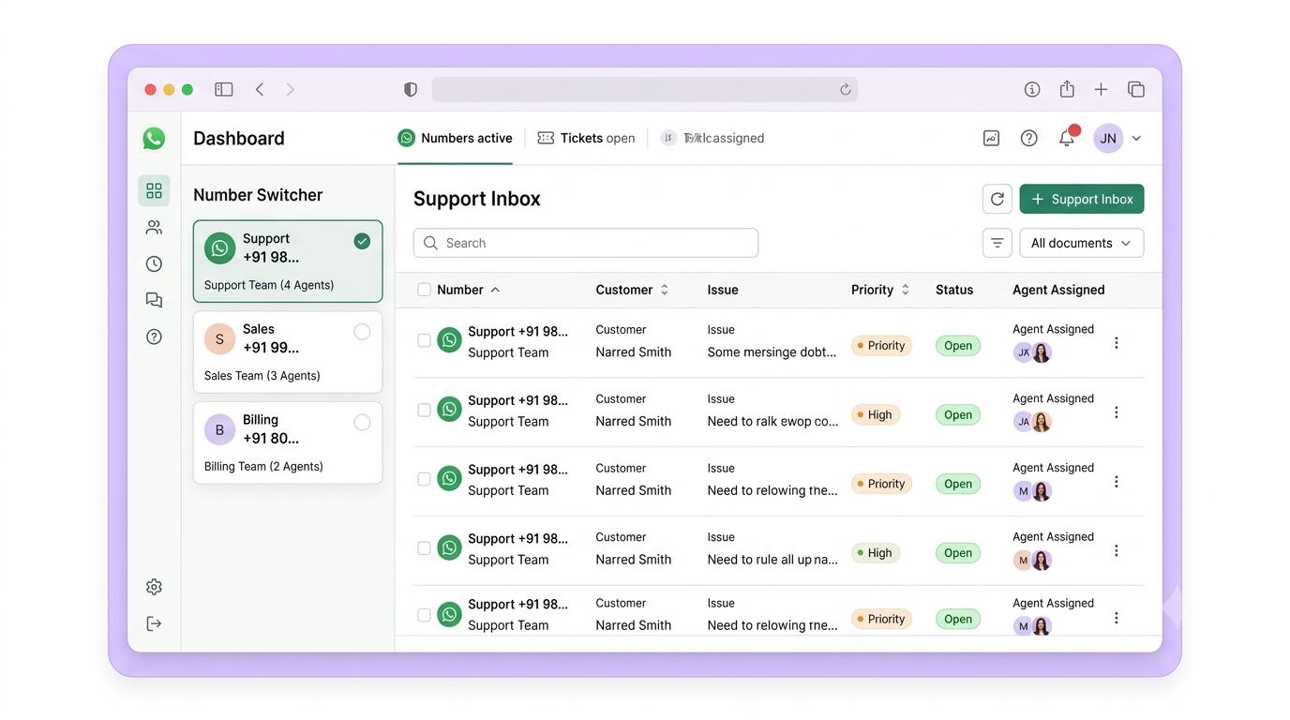
Task: Toggle the select-all checkbox in table header
Action: pyautogui.click(x=424, y=290)
